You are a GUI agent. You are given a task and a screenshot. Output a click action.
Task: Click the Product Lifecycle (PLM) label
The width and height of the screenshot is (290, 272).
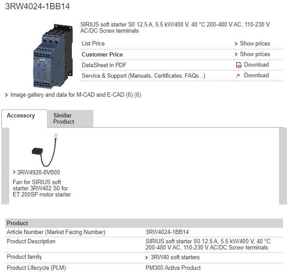click(x=37, y=268)
